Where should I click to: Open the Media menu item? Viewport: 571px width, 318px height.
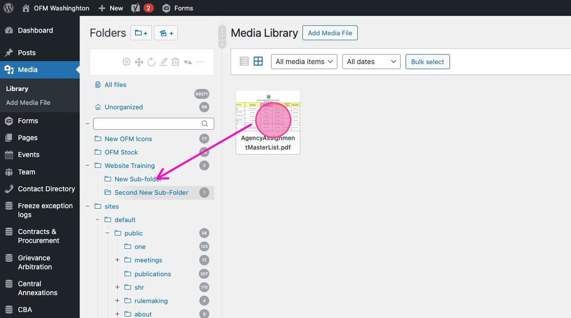pyautogui.click(x=40, y=70)
